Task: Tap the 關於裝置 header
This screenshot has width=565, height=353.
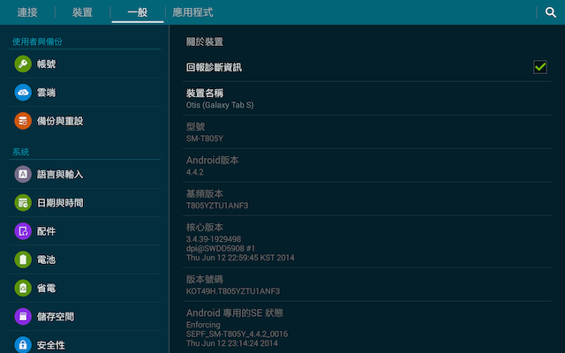Action: coord(204,41)
